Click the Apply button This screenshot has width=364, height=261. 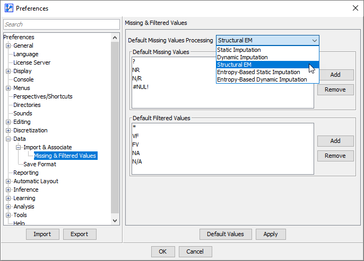pos(271,234)
